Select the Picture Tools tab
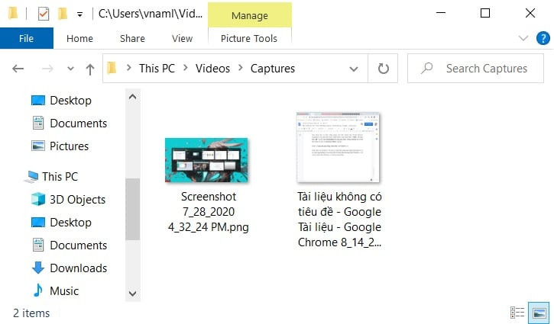 point(248,38)
